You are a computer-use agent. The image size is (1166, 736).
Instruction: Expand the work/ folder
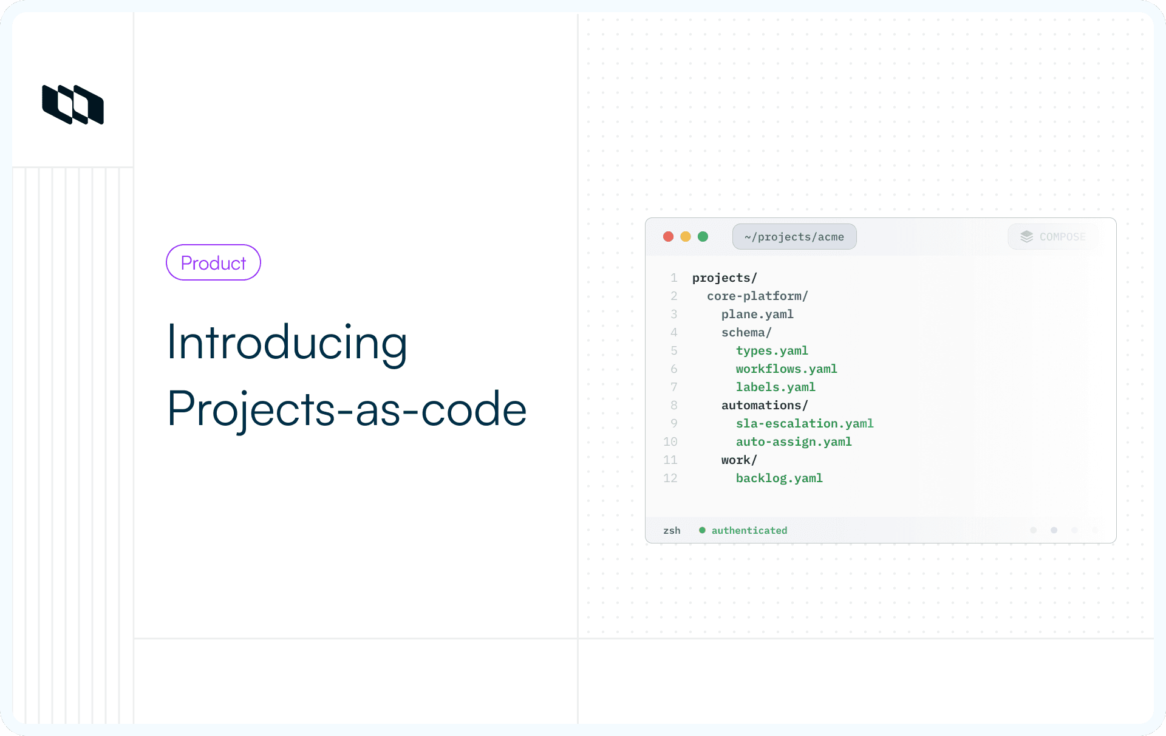point(738,460)
